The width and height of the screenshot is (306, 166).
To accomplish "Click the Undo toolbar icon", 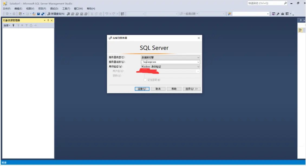I will point(106,14).
